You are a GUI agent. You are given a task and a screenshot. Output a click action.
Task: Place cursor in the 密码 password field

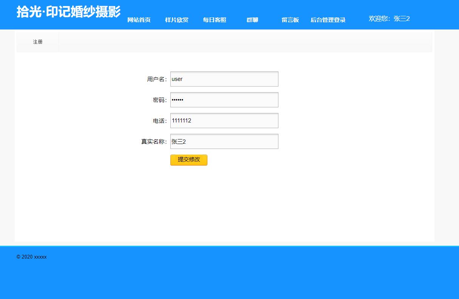pyautogui.click(x=224, y=99)
